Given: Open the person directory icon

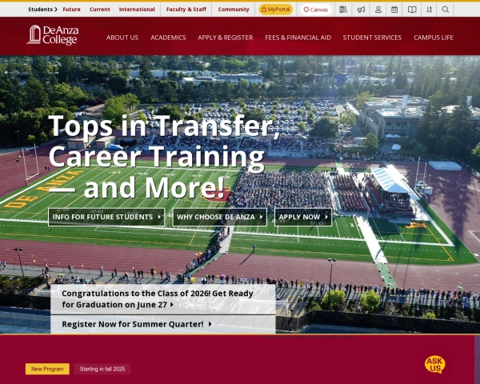Looking at the screenshot, I should coord(378,10).
